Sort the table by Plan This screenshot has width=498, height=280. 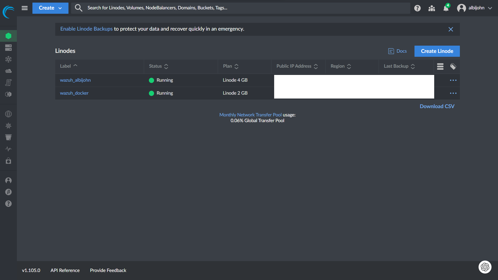pyautogui.click(x=231, y=66)
